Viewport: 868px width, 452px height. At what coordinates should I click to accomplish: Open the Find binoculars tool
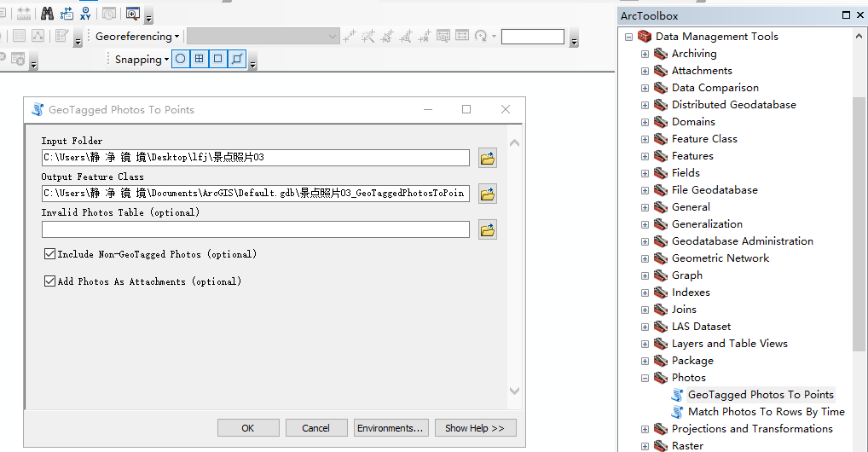tap(47, 14)
